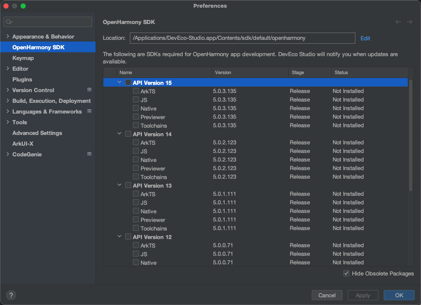Click the help question mark button
Screen dimensions: 421x305
[x=11, y=295]
